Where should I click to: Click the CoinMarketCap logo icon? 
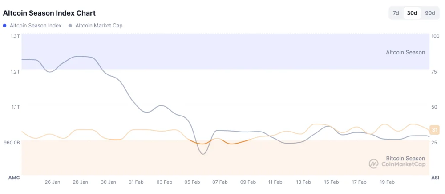[374, 164]
